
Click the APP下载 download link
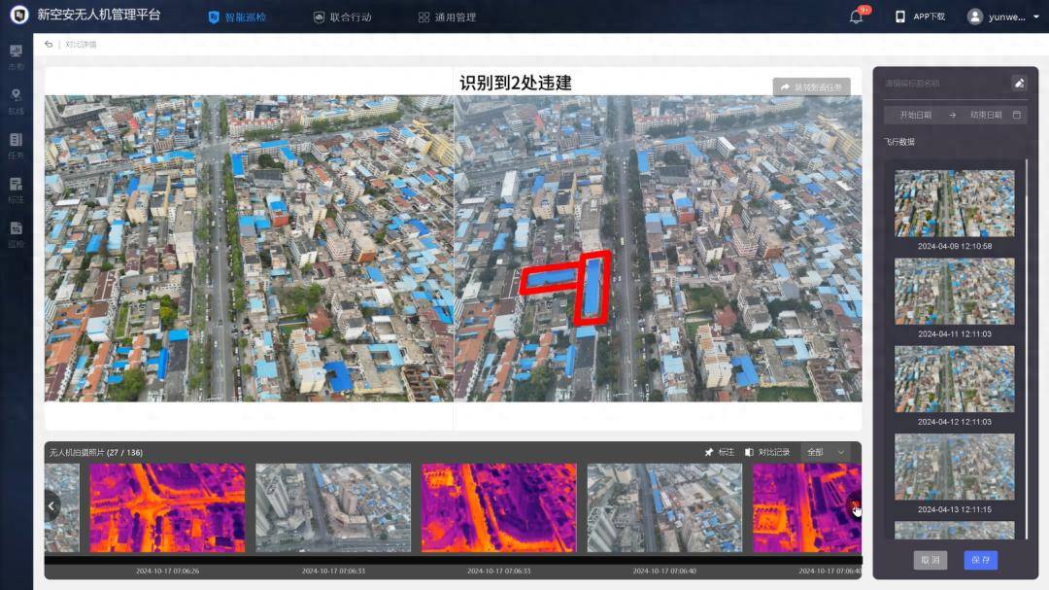coord(920,17)
